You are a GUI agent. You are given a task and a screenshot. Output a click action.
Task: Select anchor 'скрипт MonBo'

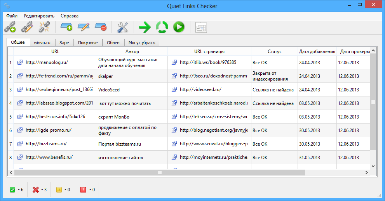click(132, 117)
